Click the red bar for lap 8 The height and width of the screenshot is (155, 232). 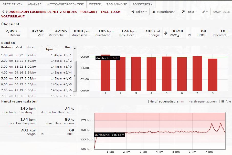point(212,75)
